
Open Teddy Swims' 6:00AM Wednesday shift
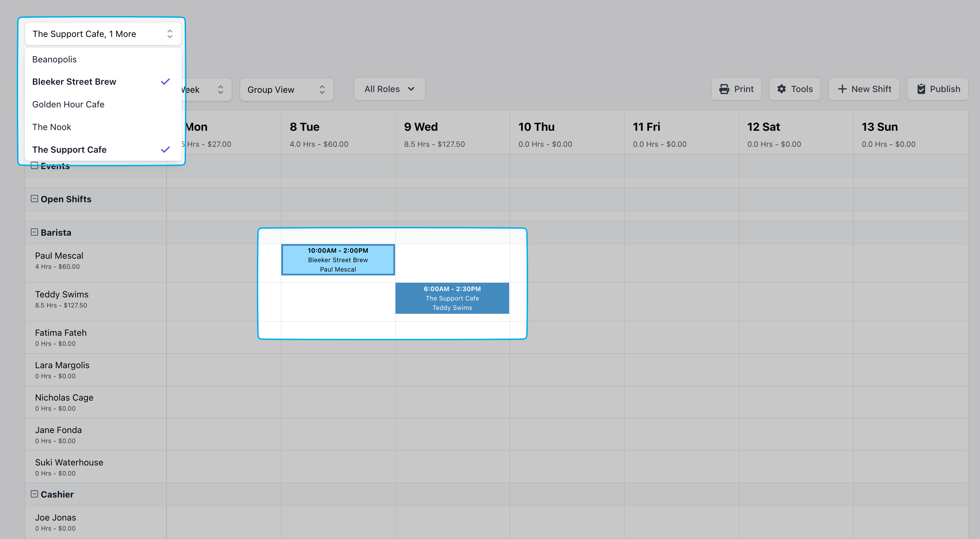[x=452, y=298]
